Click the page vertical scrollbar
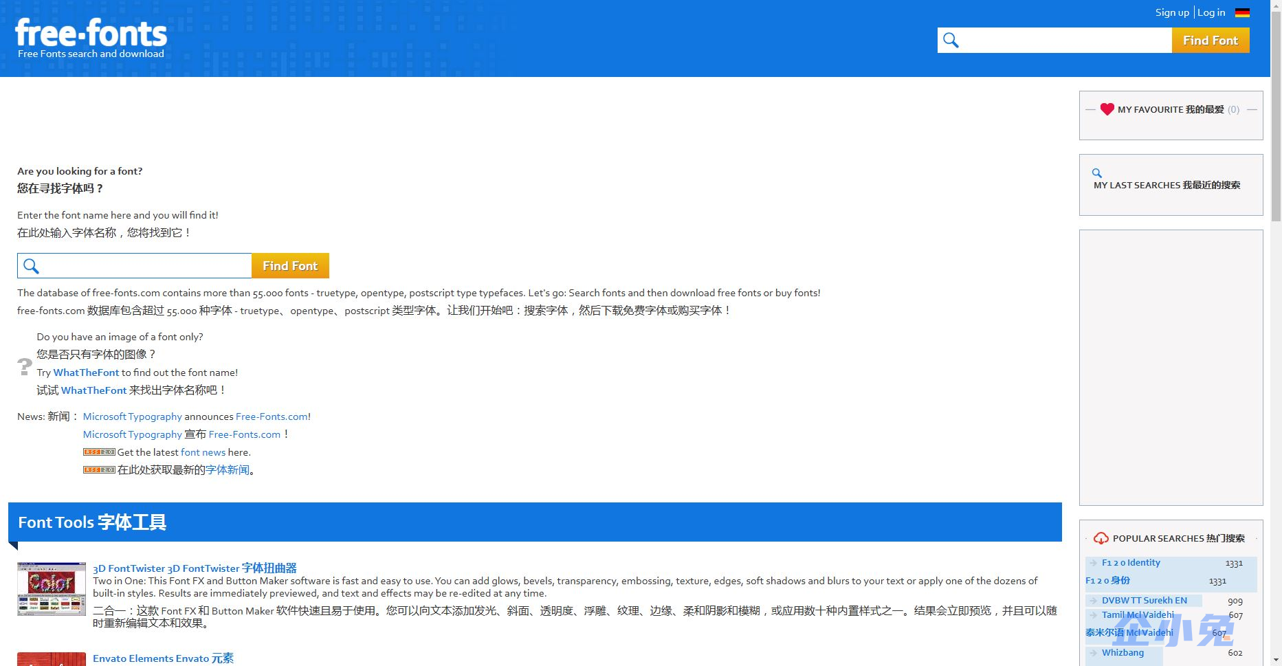 pos(1276,344)
